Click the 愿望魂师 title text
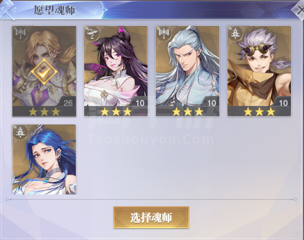The width and height of the screenshot is (304, 240). coord(55,10)
